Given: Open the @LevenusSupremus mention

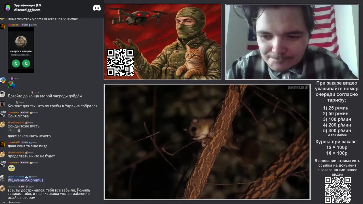Looking at the screenshot, I should [x=26, y=180].
